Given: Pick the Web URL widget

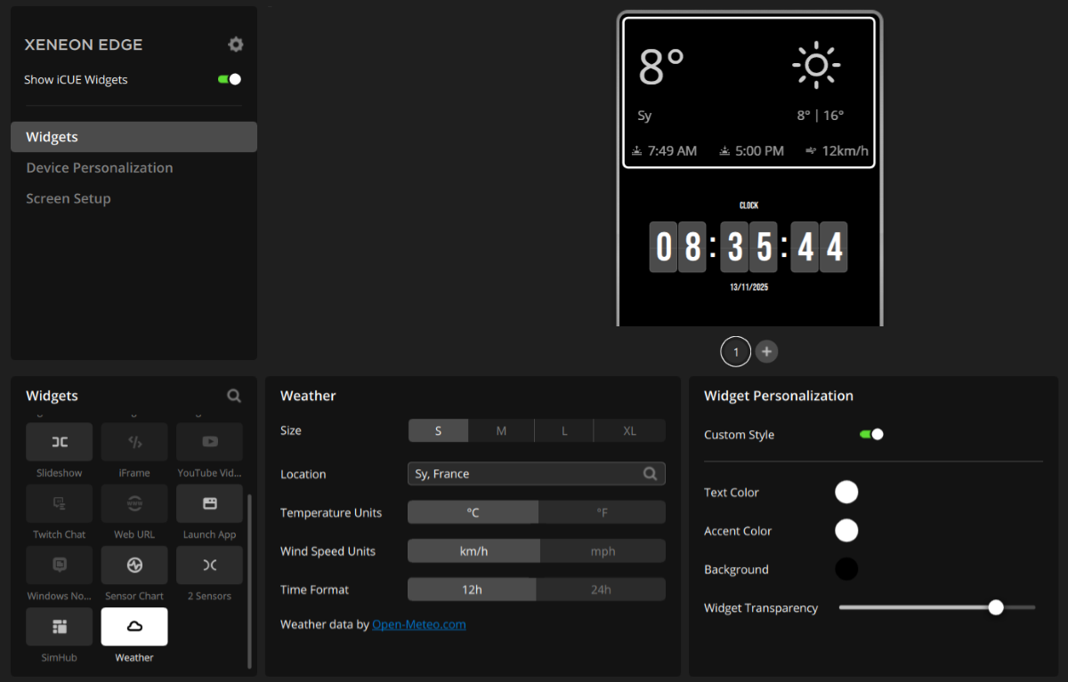Looking at the screenshot, I should pos(134,503).
